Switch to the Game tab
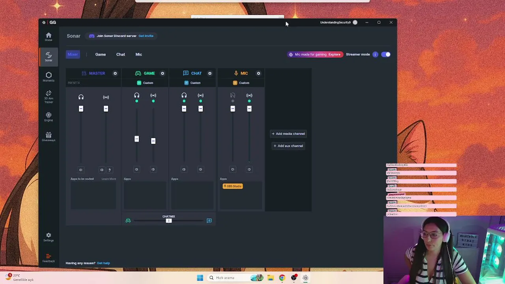This screenshot has width=505, height=284. click(x=100, y=54)
